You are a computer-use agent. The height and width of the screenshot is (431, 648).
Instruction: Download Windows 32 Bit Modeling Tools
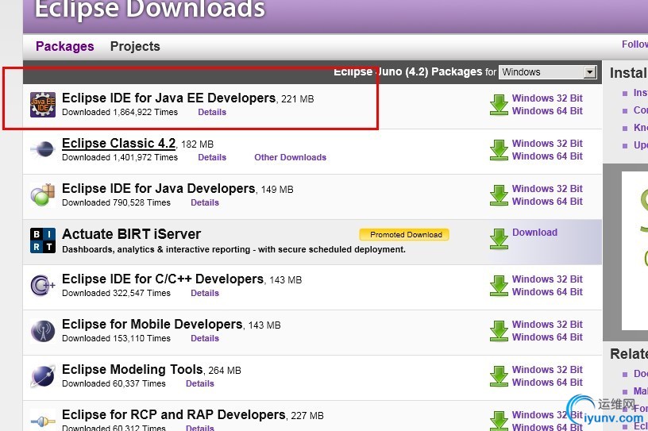(547, 369)
